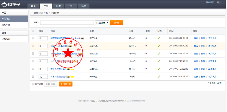Open the product name link priced 55.00元
This screenshot has height=112, width=227.
point(65,38)
